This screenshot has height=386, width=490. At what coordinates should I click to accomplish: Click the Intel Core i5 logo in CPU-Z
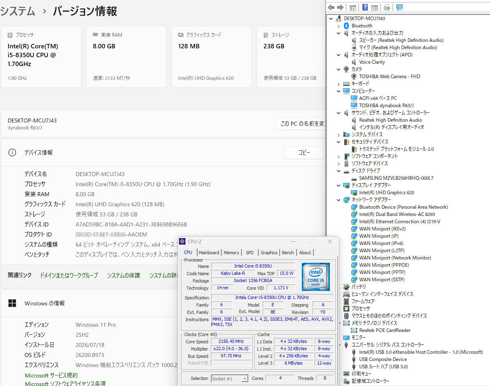pyautogui.click(x=316, y=277)
